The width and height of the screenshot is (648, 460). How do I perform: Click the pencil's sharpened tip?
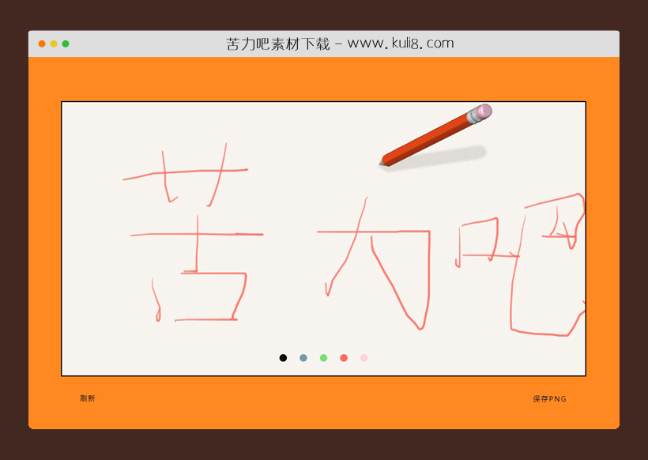pos(382,164)
